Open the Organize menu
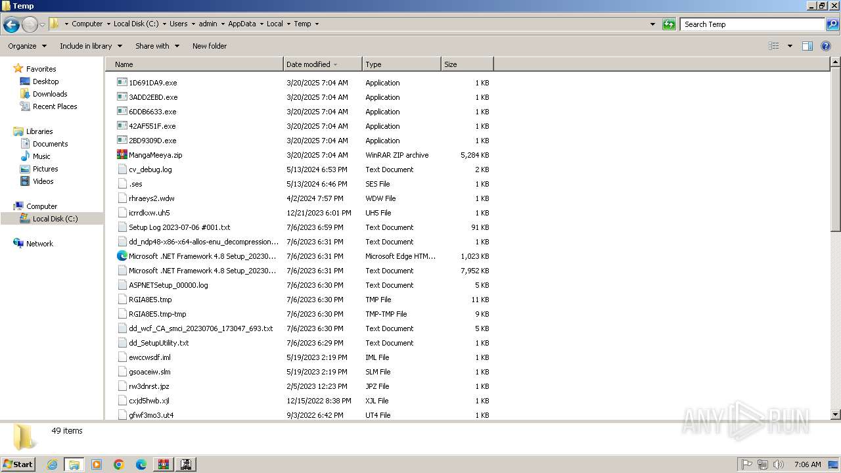Image resolution: width=841 pixels, height=473 pixels. click(27, 46)
